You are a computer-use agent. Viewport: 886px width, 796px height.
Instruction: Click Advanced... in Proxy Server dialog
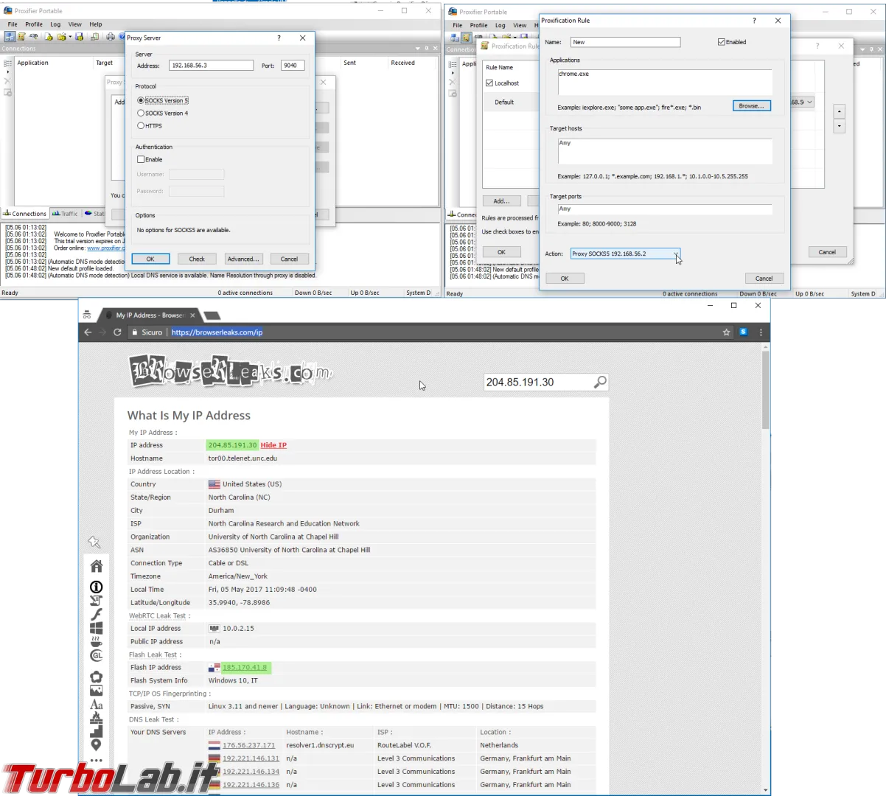click(x=243, y=259)
